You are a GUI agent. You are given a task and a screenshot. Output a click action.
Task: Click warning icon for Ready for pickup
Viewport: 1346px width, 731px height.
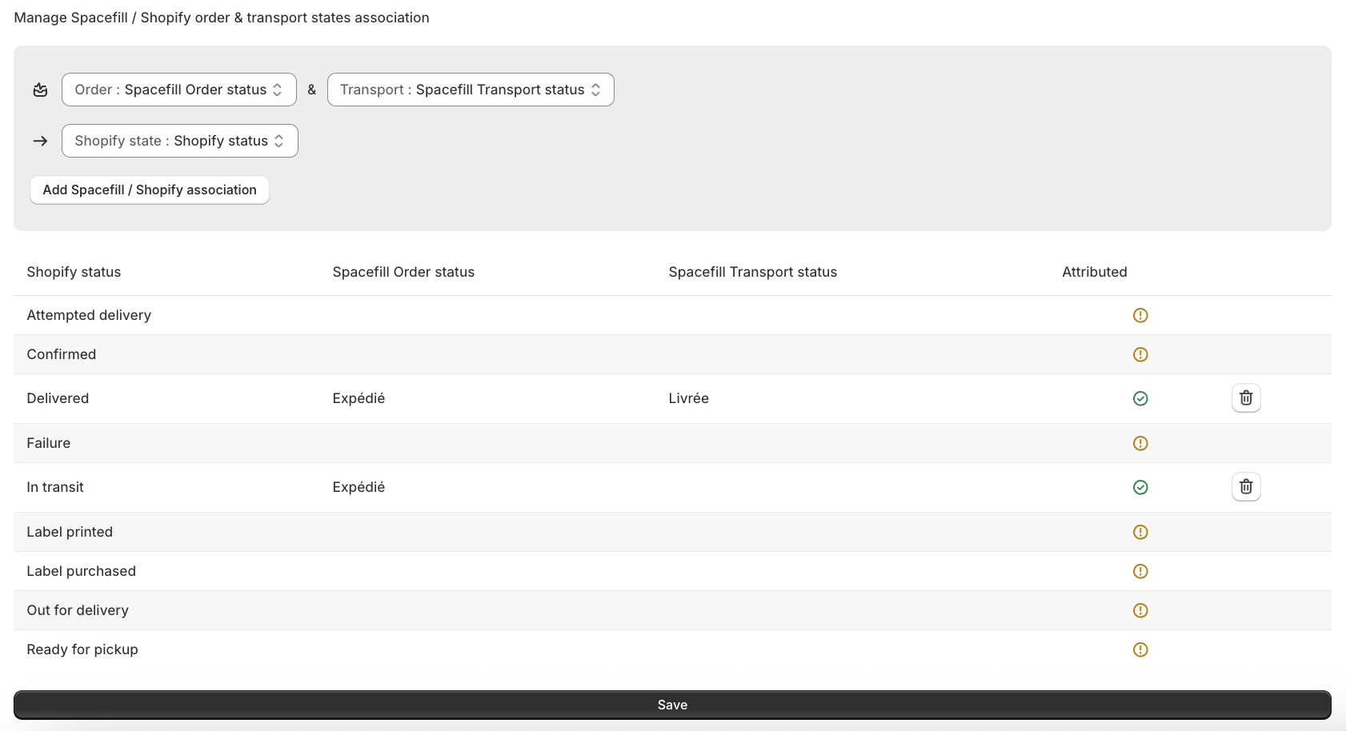pyautogui.click(x=1140, y=649)
